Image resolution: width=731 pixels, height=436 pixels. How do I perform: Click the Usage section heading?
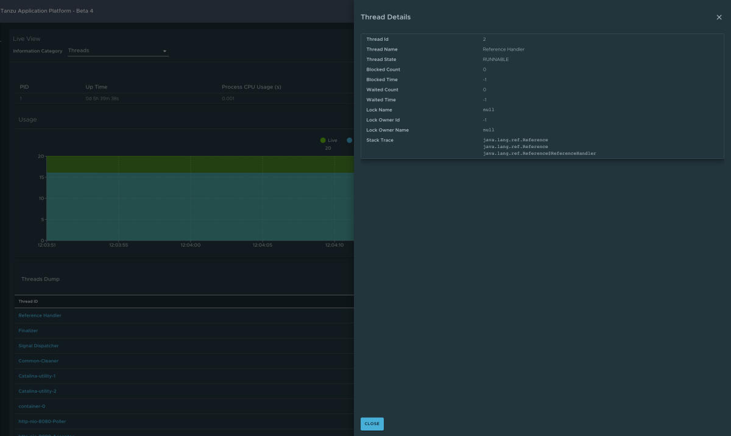[27, 120]
